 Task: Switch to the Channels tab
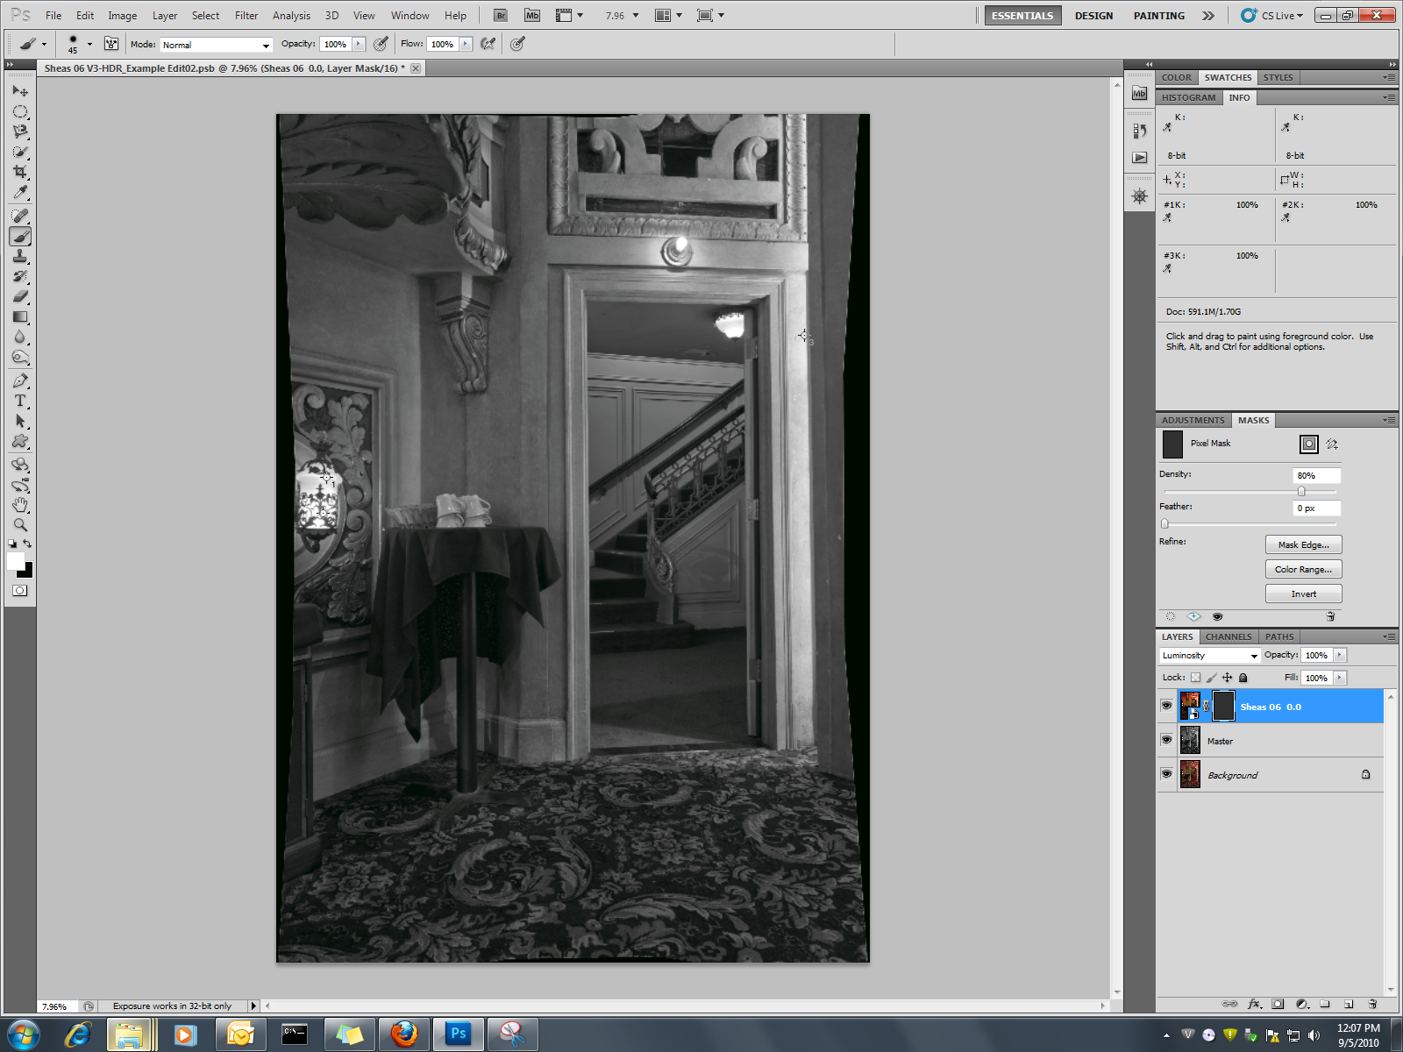[1229, 636]
